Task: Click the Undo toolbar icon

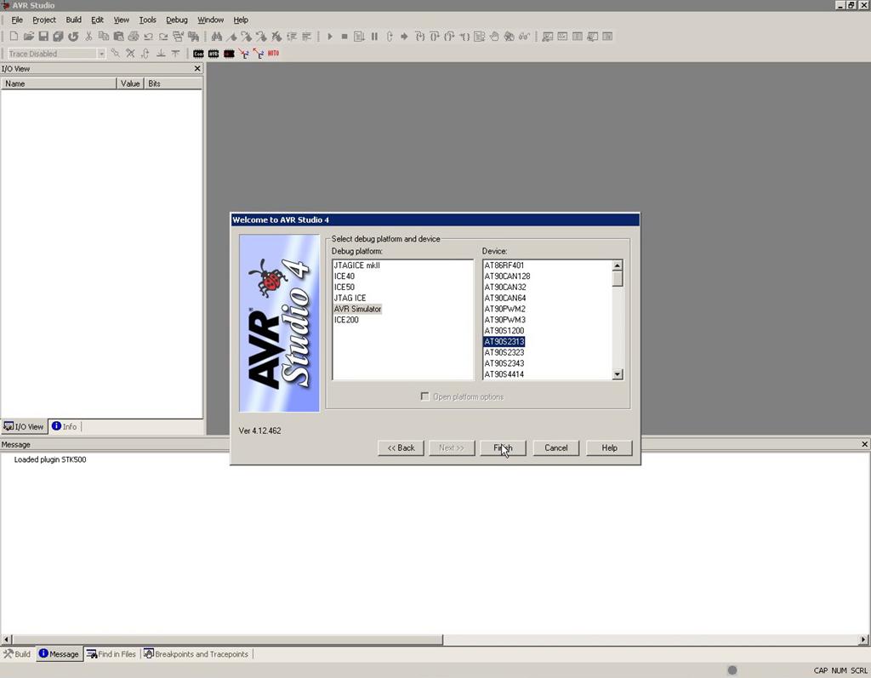Action: tap(148, 37)
